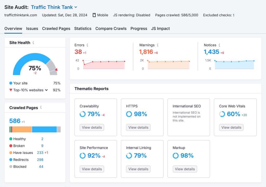Click the Crawlability donut chart icon

(83, 114)
